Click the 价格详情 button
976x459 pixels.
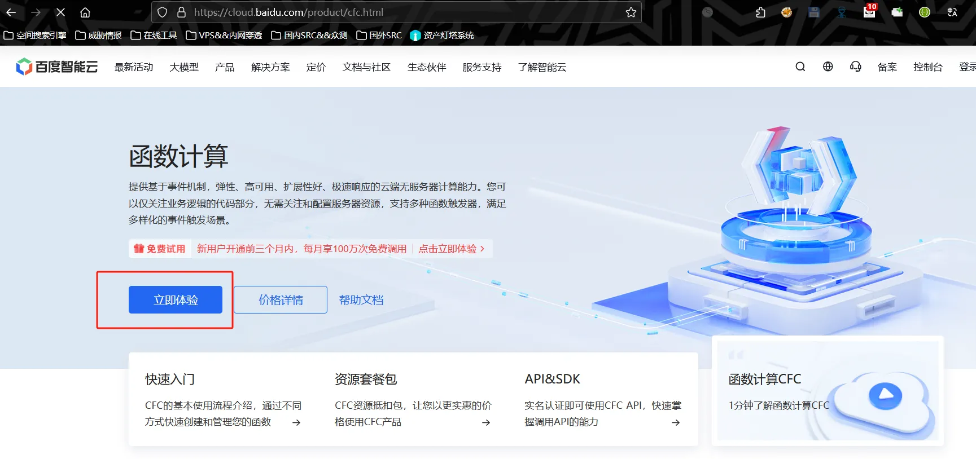pos(281,300)
